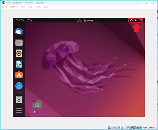Open the Help question-mark icon in the dock
This screenshot has height=130, width=158.
(x=19, y=86)
